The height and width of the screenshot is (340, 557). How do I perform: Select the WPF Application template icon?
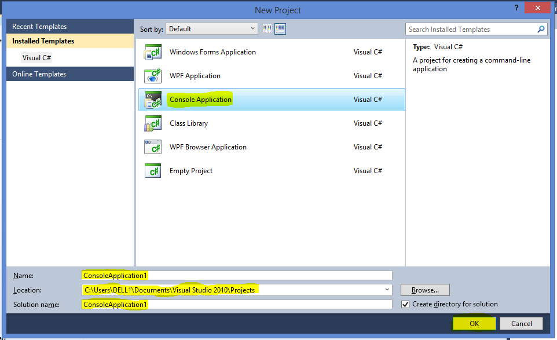coord(152,75)
